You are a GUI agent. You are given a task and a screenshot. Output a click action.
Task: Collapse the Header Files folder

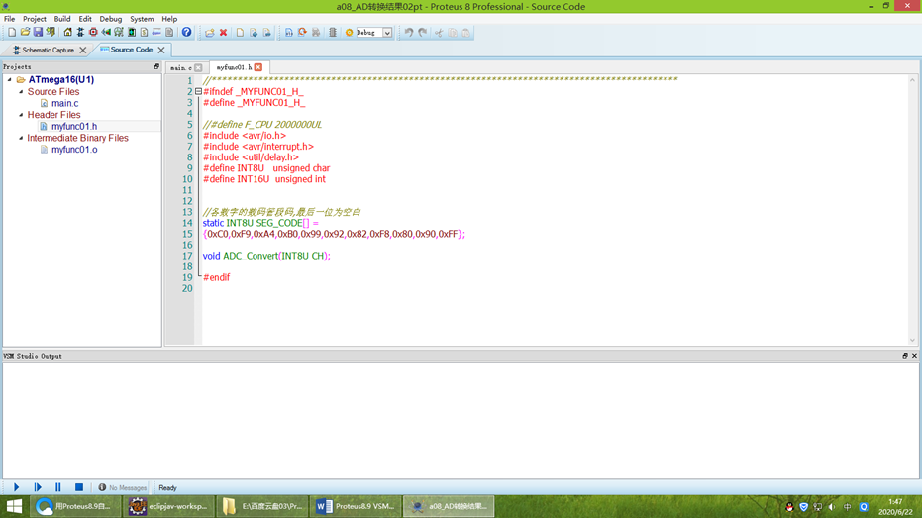21,115
